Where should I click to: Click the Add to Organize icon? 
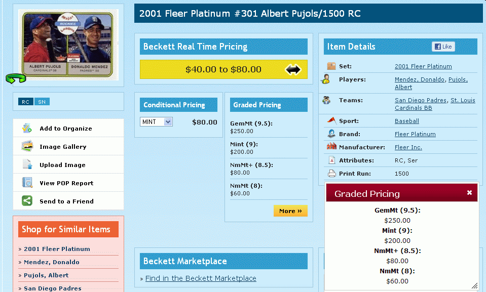(27, 128)
